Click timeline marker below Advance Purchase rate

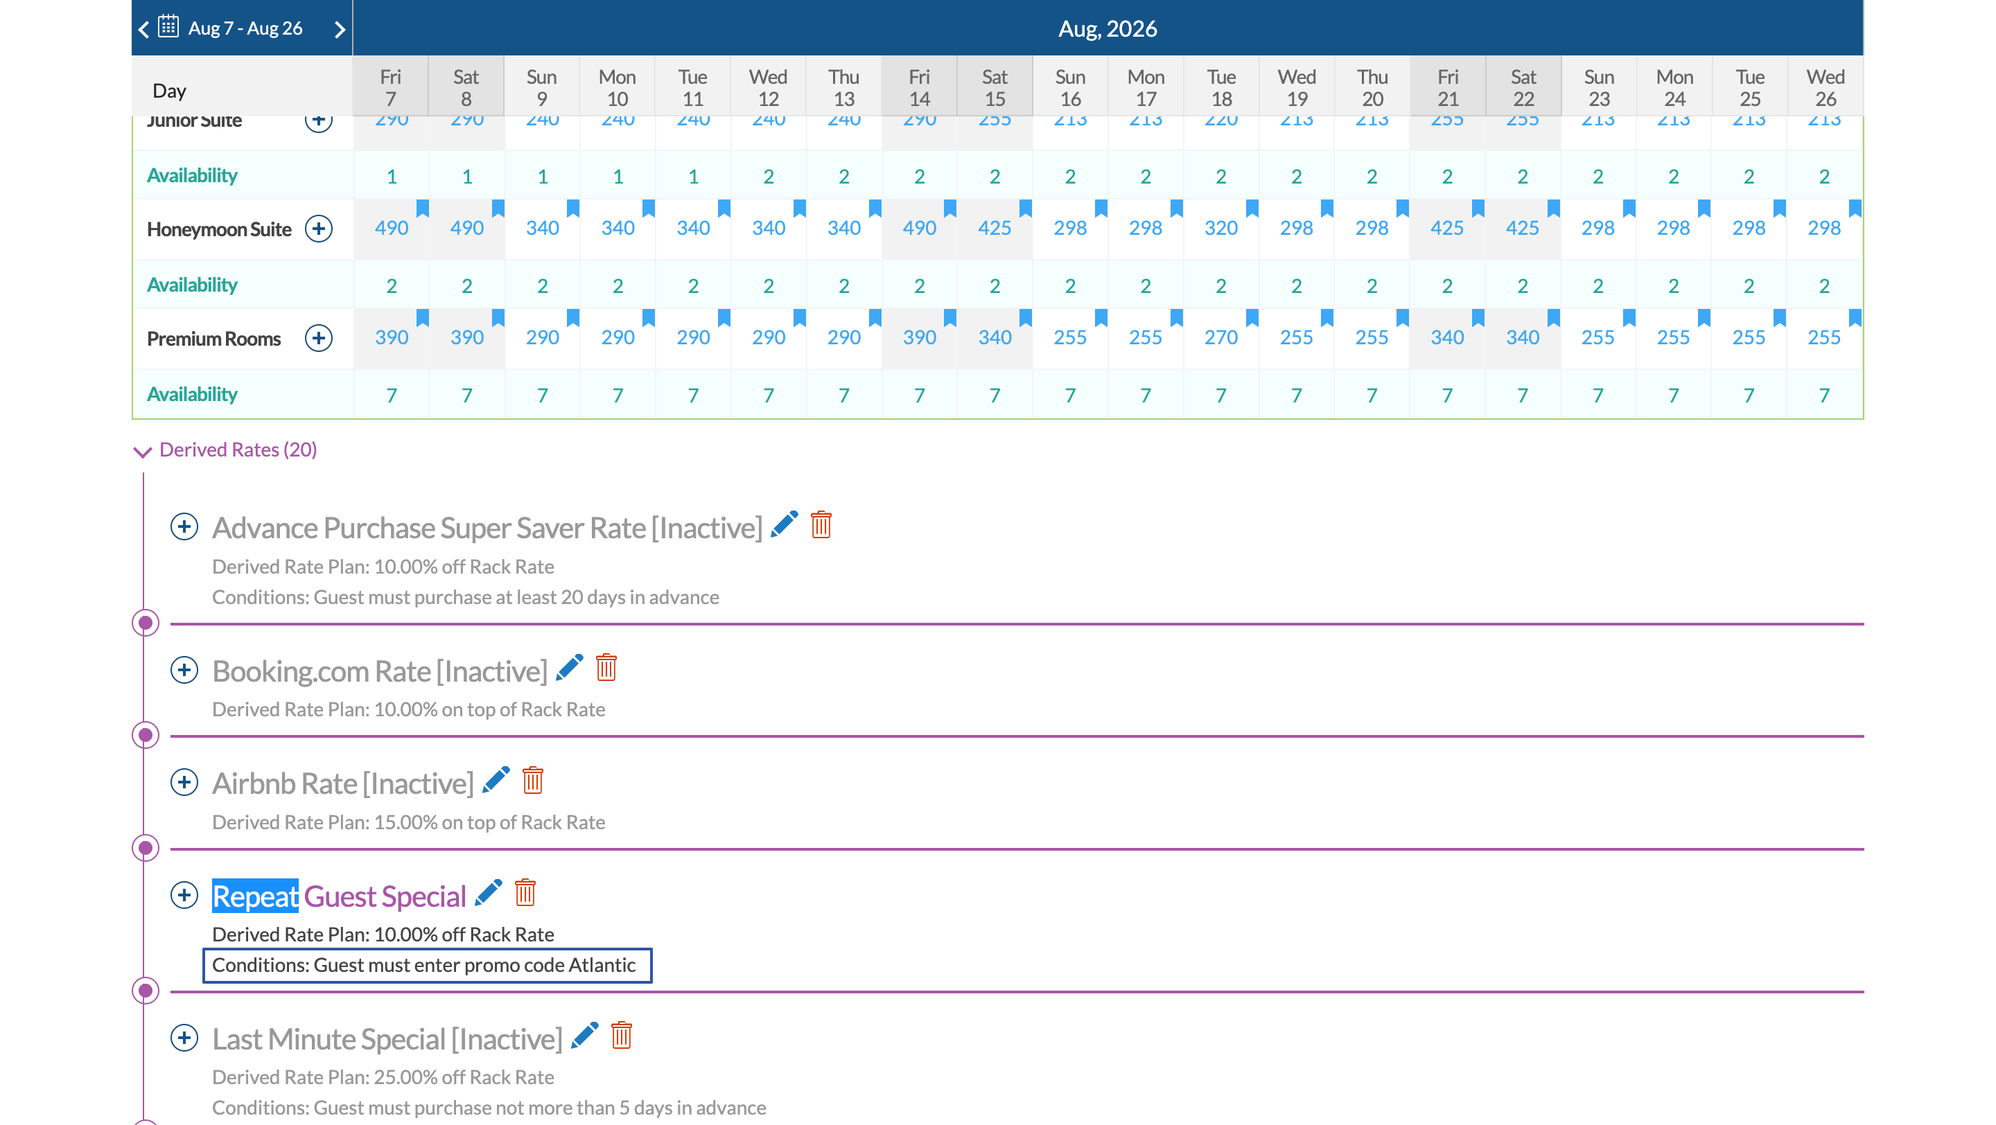click(145, 623)
